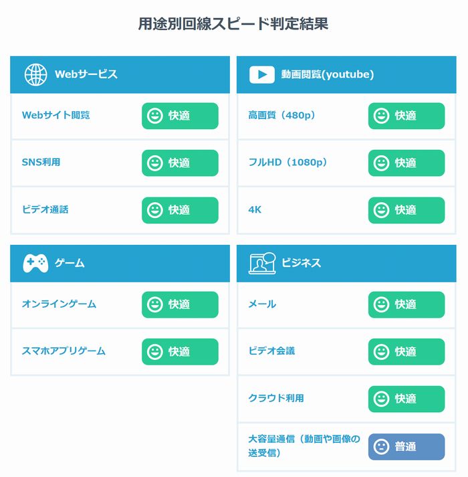Click the オンラインゲーム label

59,304
